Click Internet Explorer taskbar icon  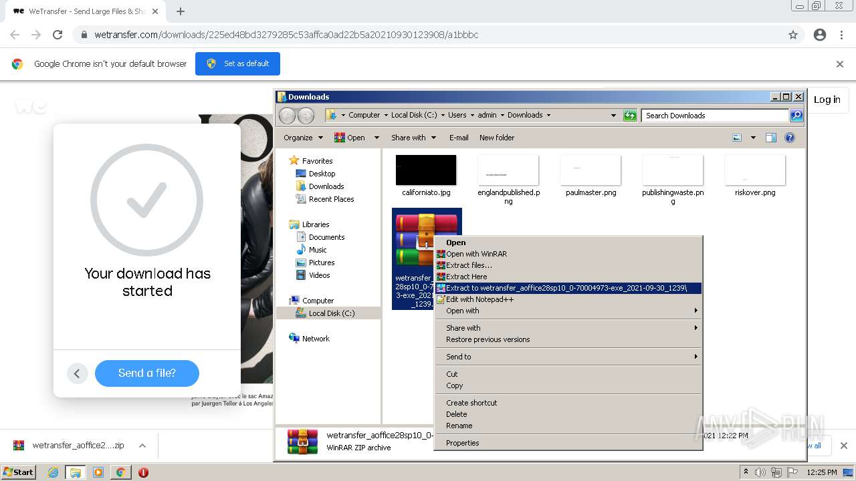53,472
